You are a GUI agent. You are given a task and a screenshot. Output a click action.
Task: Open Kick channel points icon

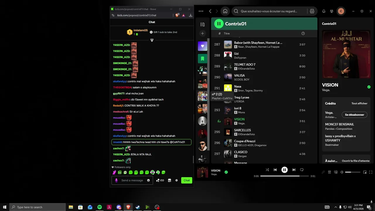pyautogui.click(x=160, y=180)
